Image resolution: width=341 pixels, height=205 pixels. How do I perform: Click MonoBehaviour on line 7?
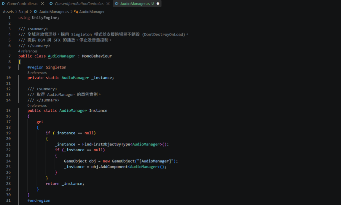pyautogui.click(x=97, y=56)
